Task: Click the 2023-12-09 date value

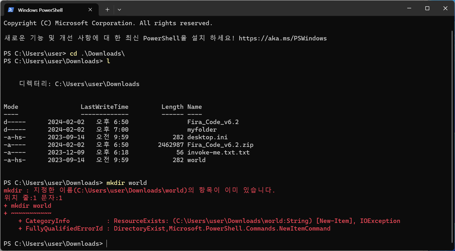Action: coord(66,152)
